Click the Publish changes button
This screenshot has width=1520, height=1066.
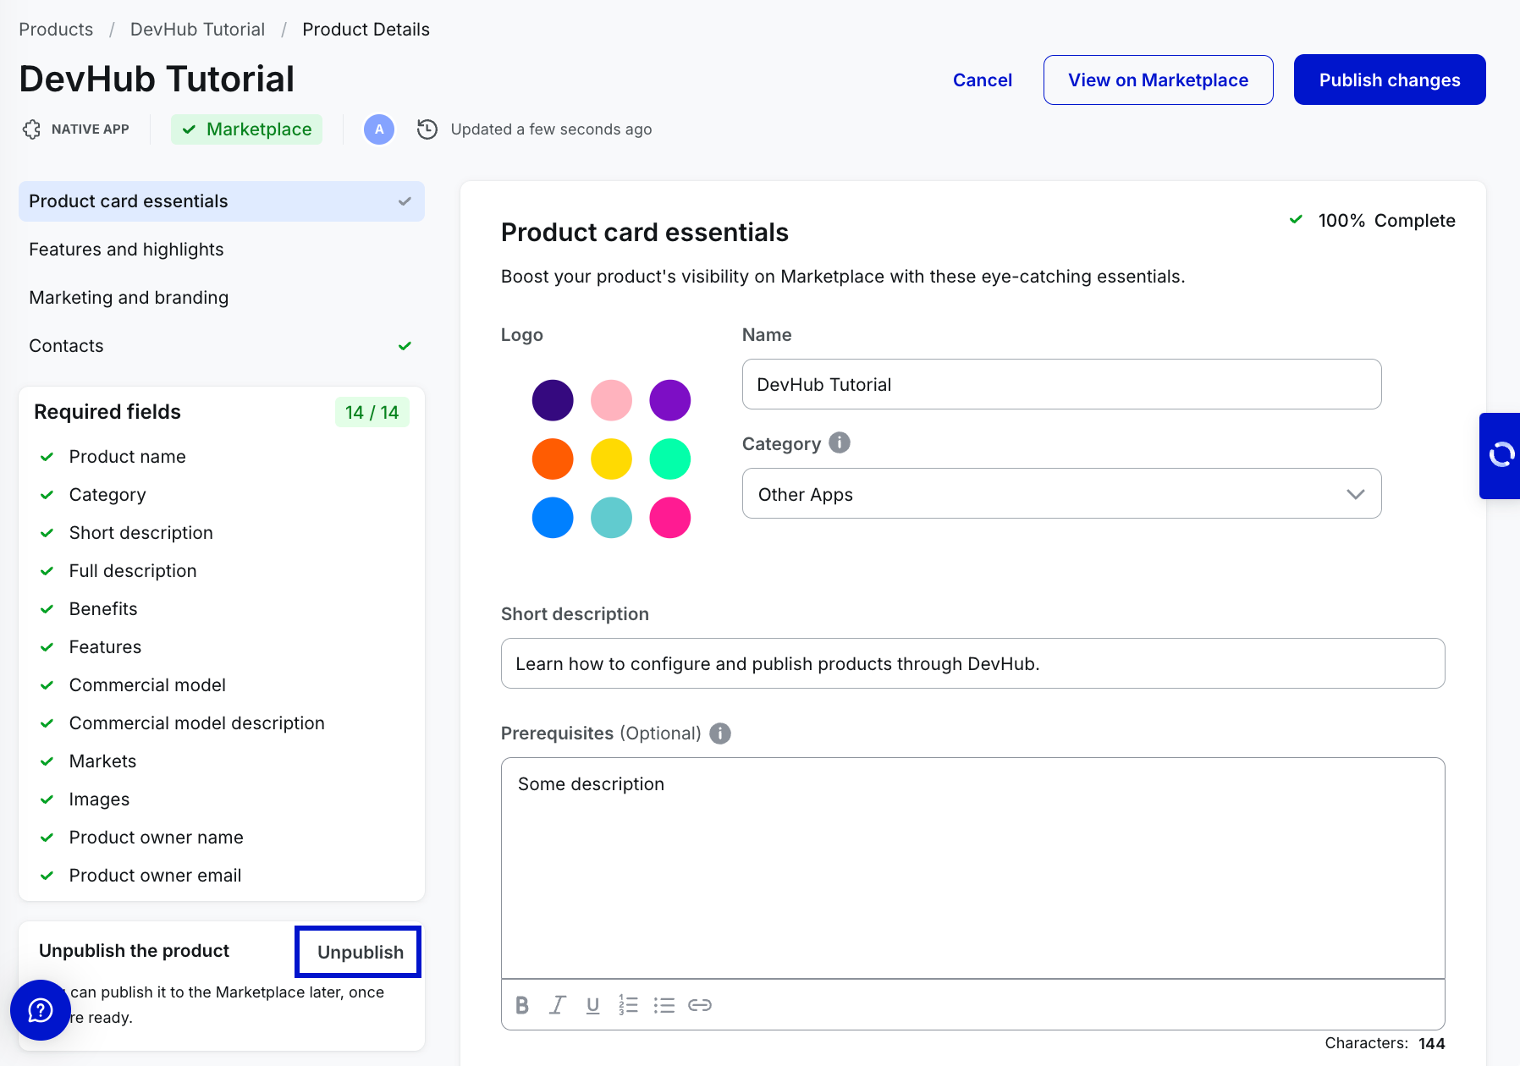pos(1389,80)
